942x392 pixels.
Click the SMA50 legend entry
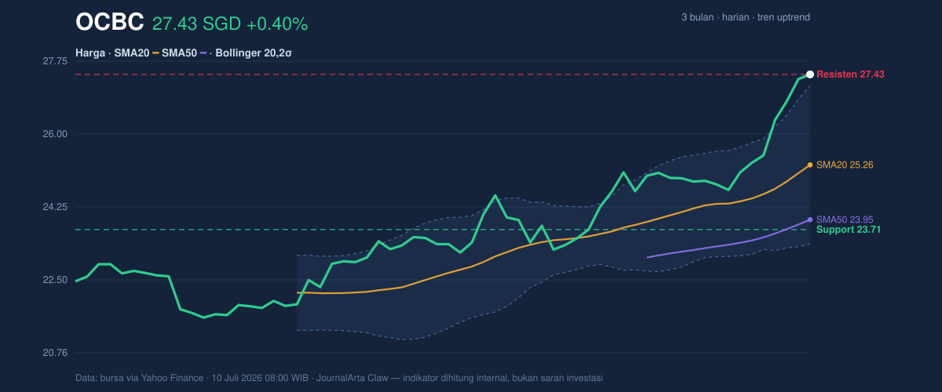coord(179,53)
